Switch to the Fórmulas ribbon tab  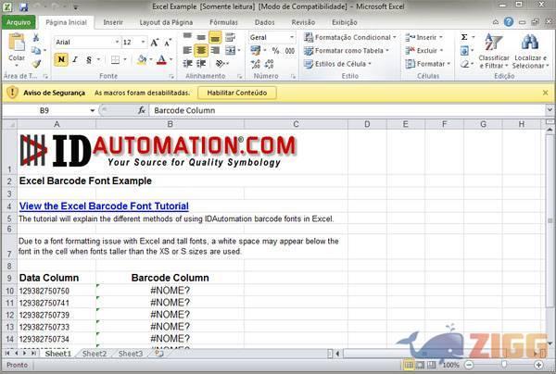[223, 22]
